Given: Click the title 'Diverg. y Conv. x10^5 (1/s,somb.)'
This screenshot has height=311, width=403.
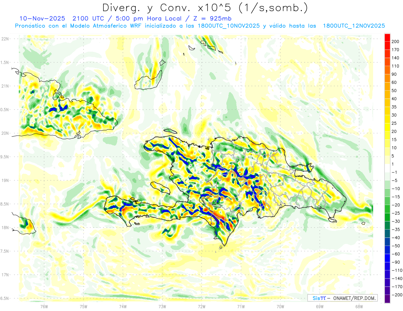Looking at the screenshot, I should (205, 8).
